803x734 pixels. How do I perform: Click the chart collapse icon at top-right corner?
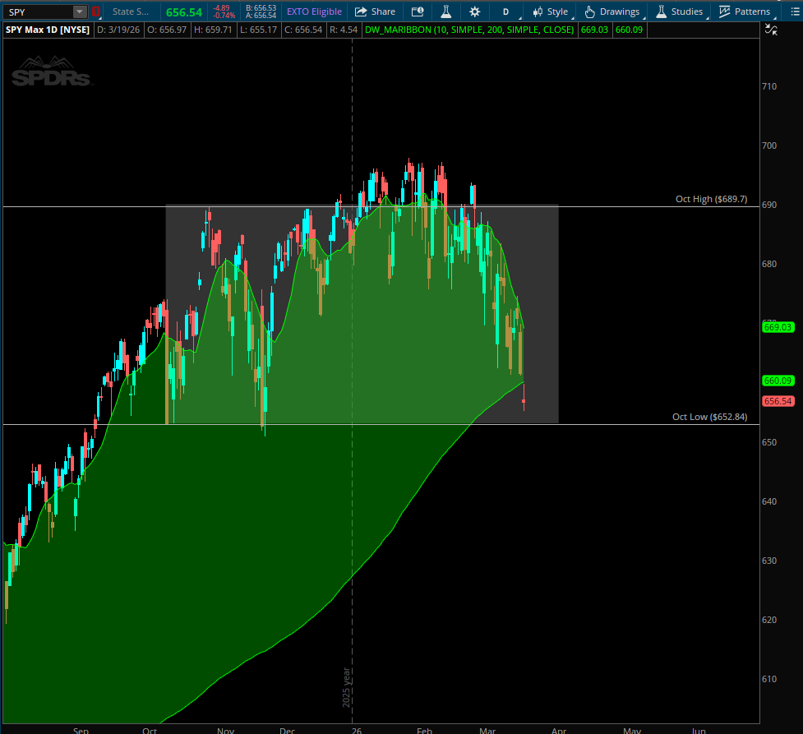pyautogui.click(x=771, y=30)
